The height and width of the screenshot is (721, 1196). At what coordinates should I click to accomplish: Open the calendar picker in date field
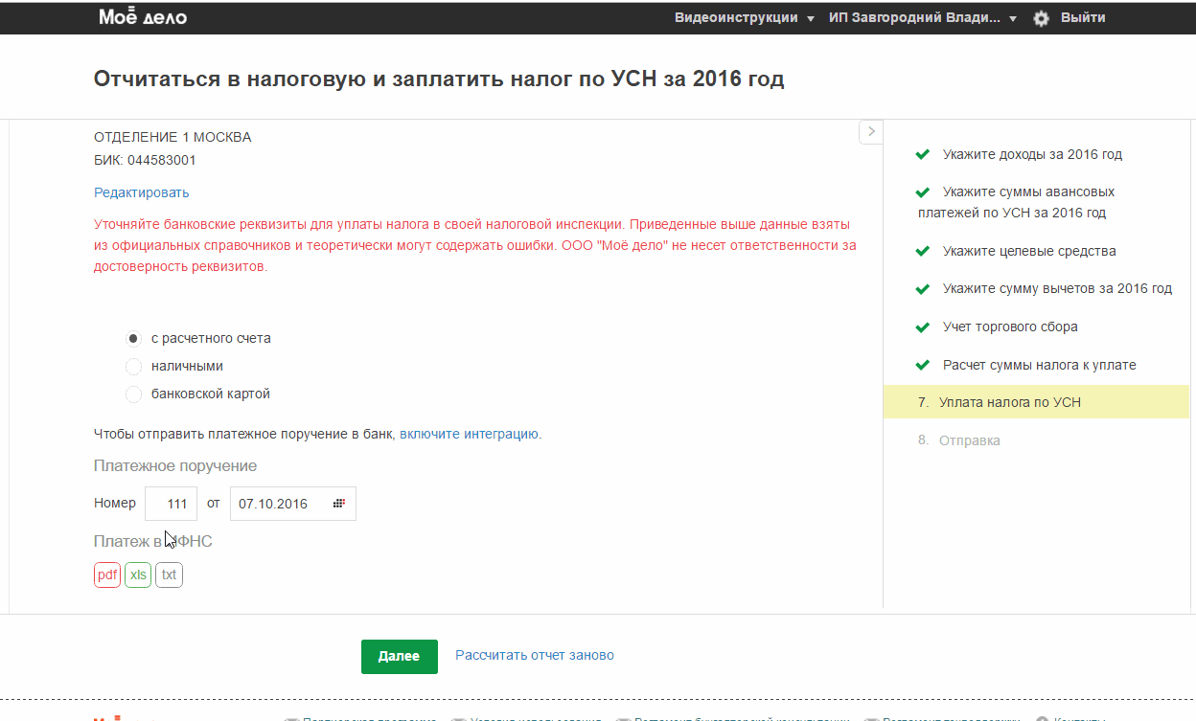point(338,504)
